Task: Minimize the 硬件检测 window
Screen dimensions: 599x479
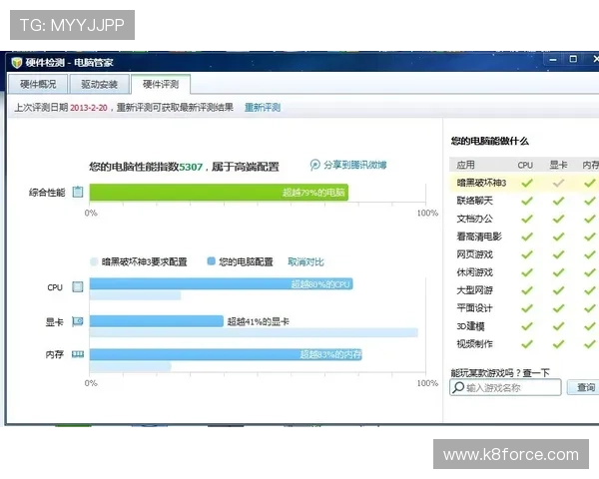Action: click(553, 59)
